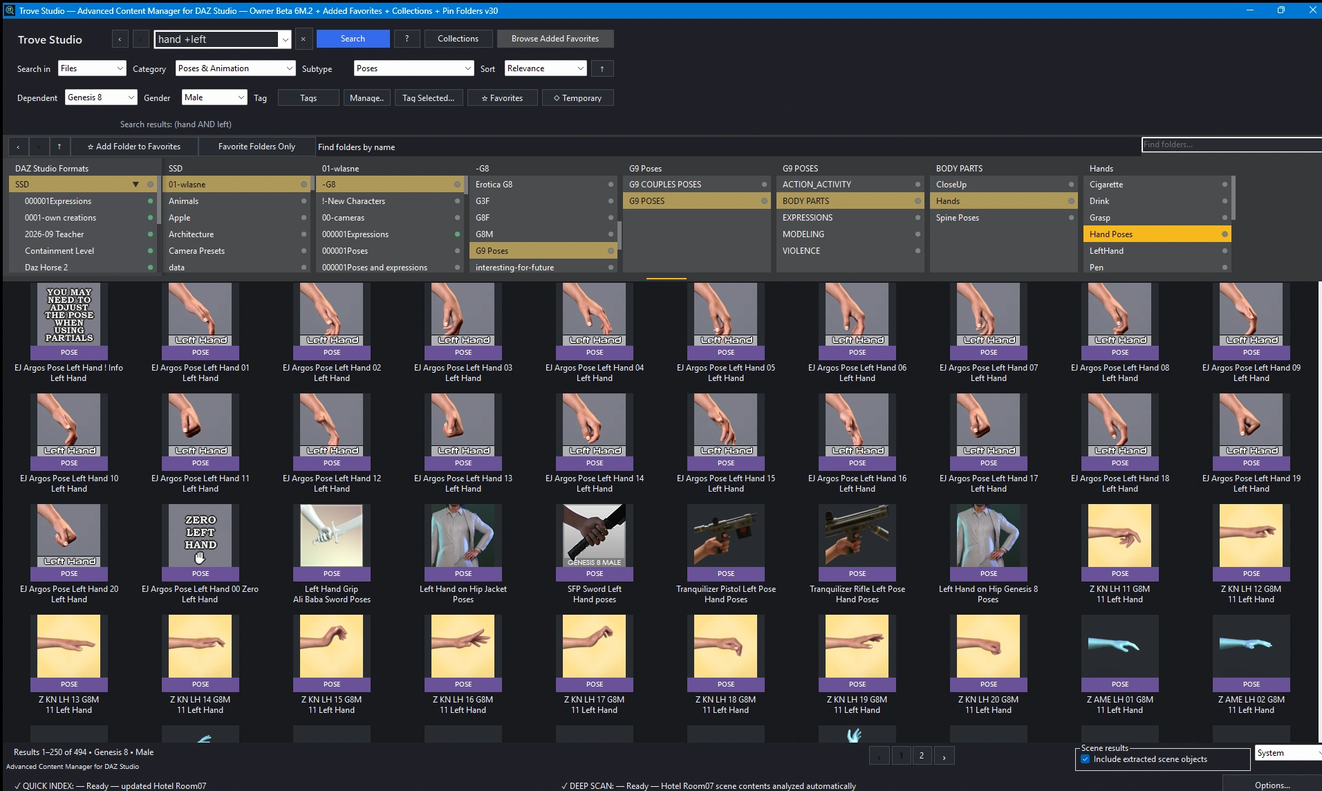Go to results page 2

(x=921, y=756)
